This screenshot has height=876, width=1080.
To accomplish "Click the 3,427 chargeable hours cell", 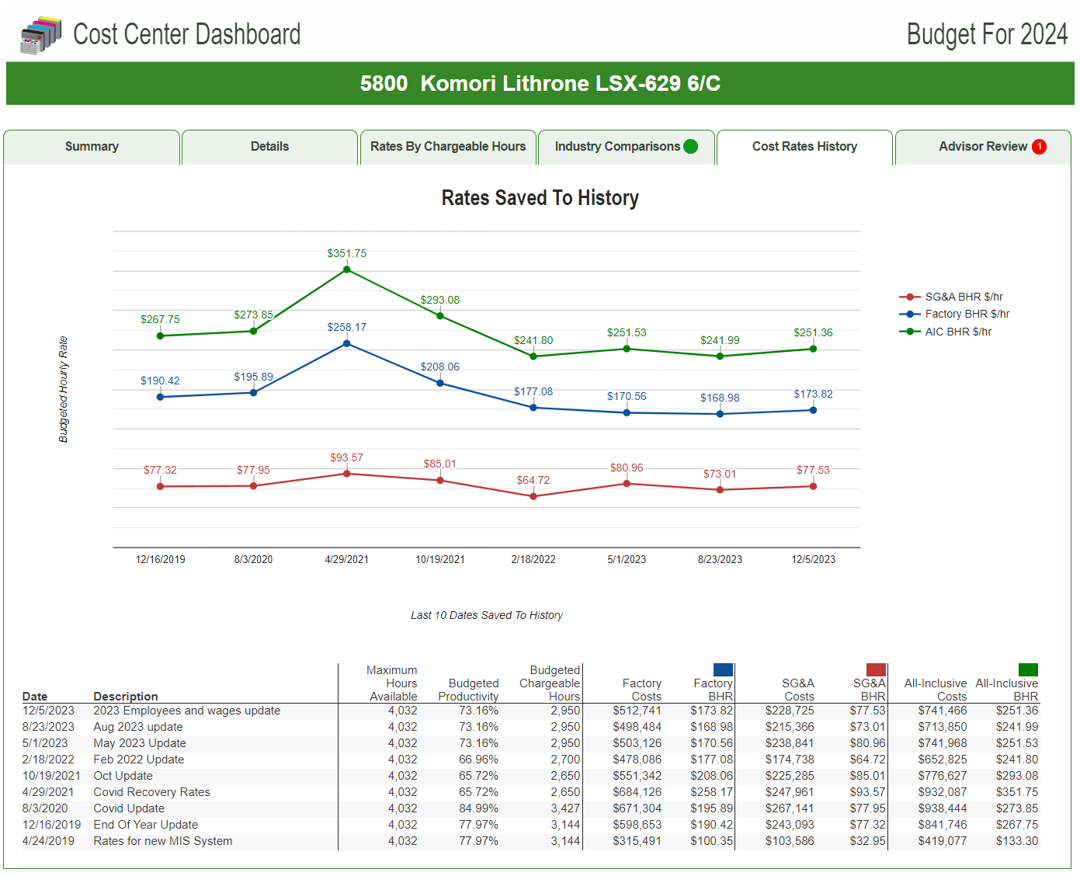I will [565, 808].
